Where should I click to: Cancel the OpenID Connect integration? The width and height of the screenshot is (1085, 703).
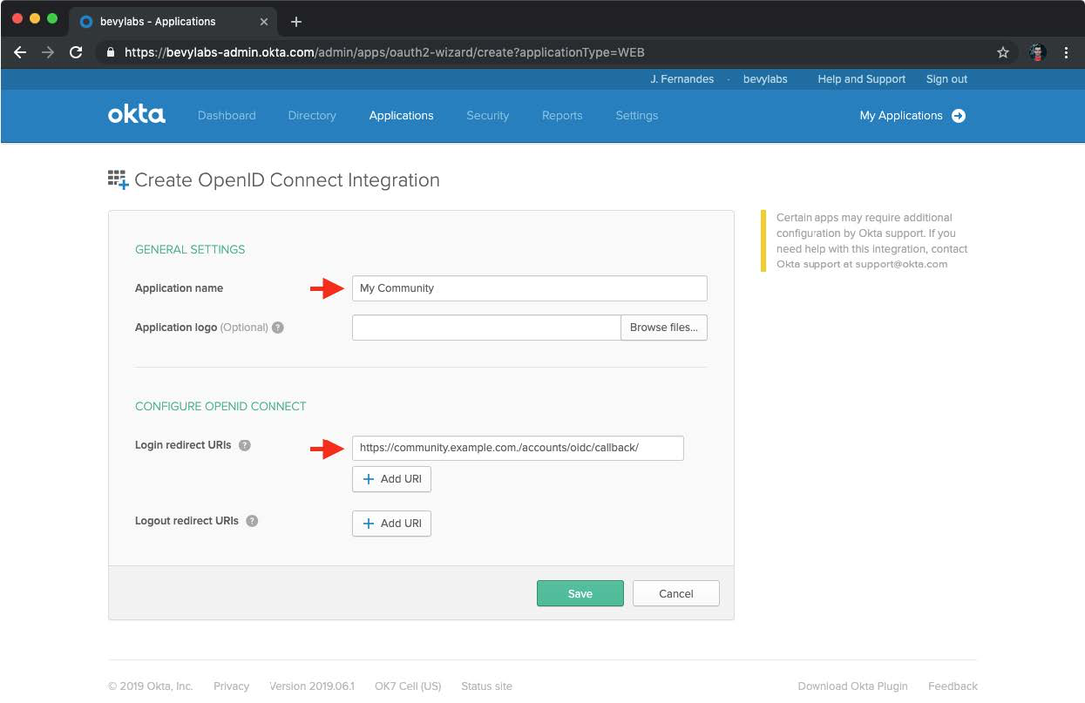coord(675,593)
